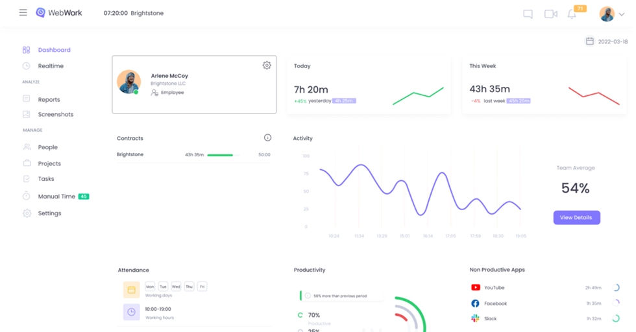Click the 07:20:00 Brightstone timer
Screen dimensions: 636x332
pos(134,13)
